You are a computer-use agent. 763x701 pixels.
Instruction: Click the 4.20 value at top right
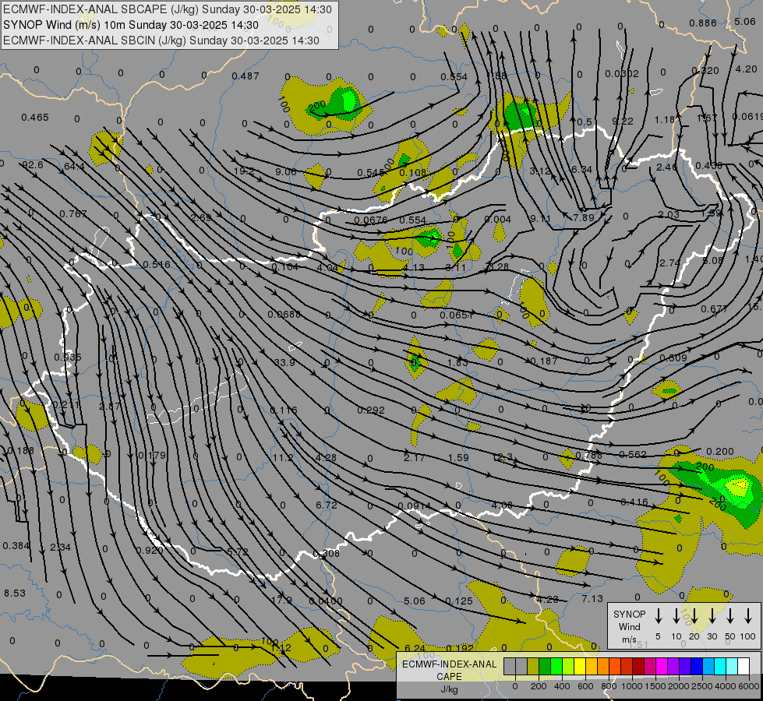pos(746,69)
